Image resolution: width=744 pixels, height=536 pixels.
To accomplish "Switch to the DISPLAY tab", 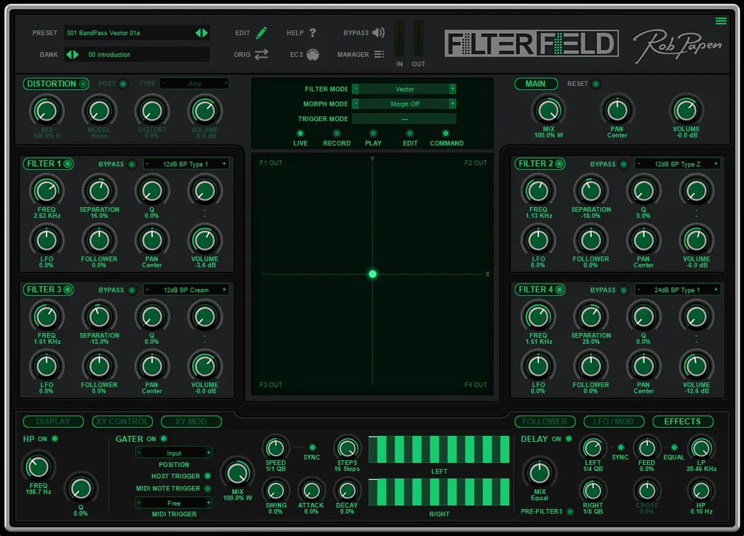I will point(53,422).
